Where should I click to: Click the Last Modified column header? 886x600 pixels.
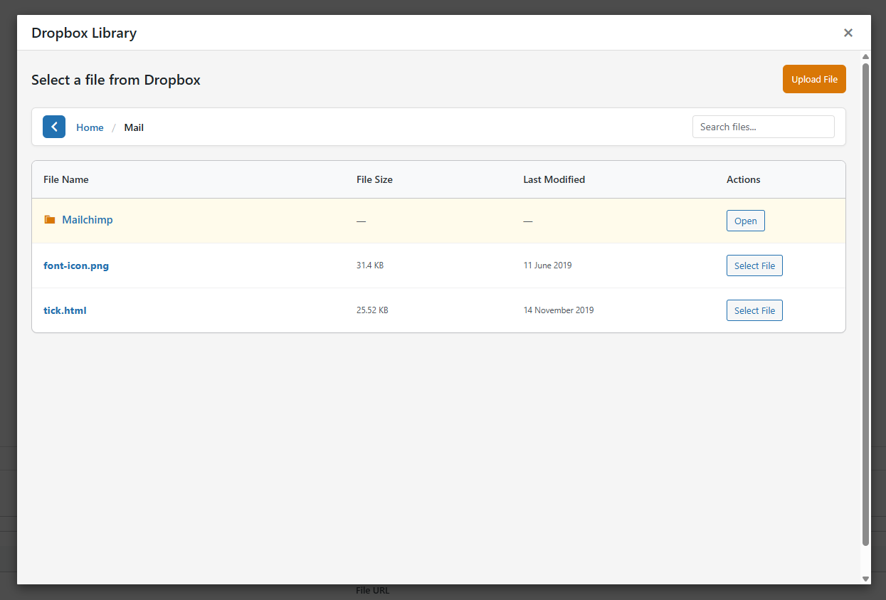click(x=554, y=179)
